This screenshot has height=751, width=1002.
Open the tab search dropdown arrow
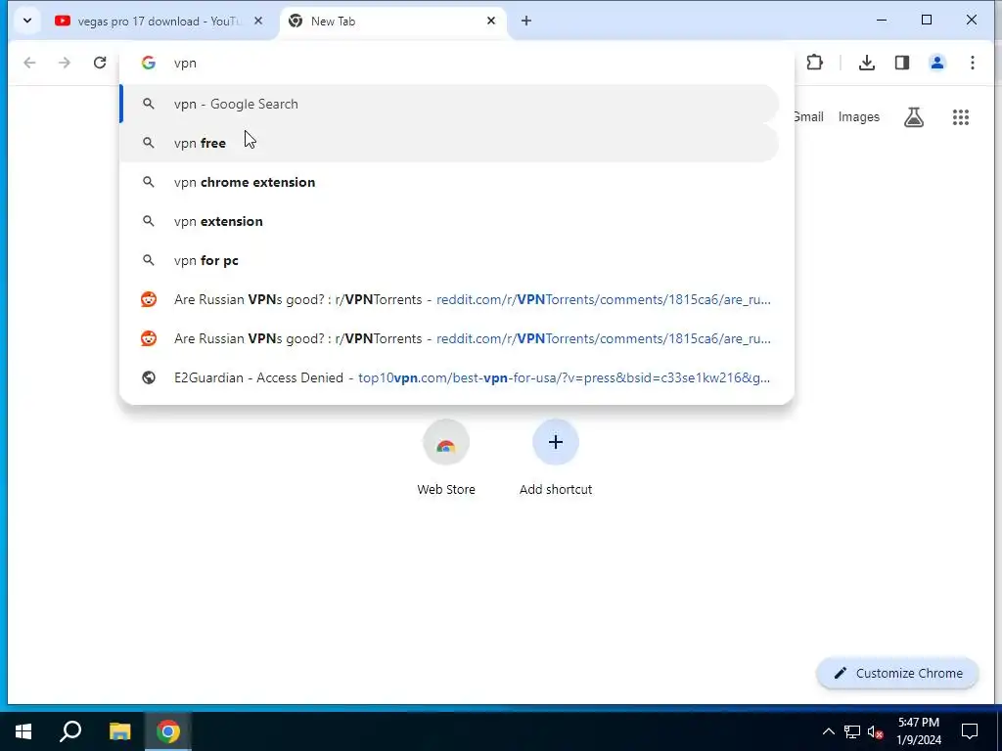click(26, 21)
